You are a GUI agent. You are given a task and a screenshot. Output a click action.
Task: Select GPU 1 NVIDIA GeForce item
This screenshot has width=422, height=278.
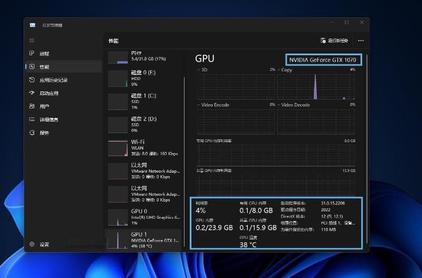(x=144, y=240)
